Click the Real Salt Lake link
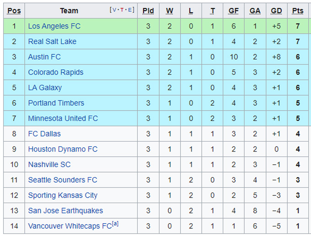 [52, 42]
